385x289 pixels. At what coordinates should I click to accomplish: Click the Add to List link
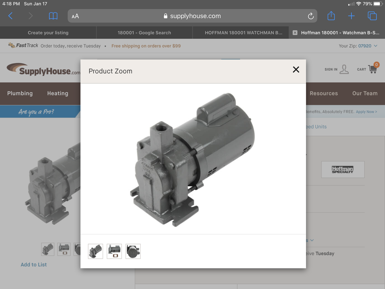[x=34, y=264]
